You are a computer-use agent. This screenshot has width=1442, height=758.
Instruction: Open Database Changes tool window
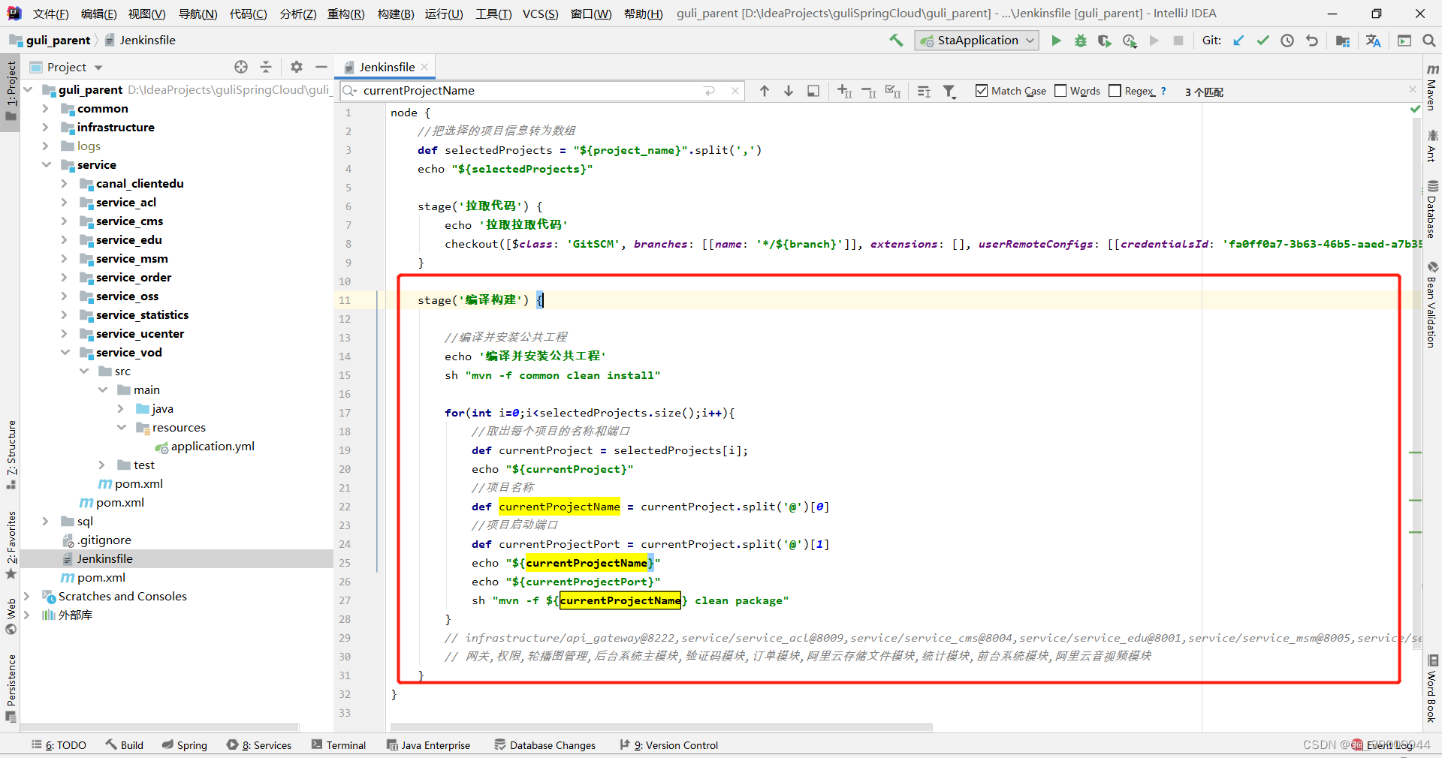click(545, 745)
